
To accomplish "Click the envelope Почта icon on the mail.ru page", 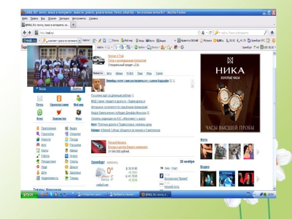I will pos(40,98).
